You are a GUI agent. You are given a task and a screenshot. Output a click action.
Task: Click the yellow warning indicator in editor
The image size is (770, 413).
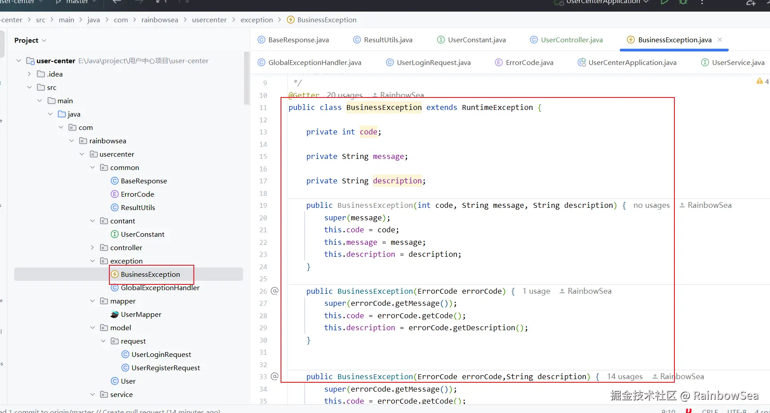(x=760, y=81)
